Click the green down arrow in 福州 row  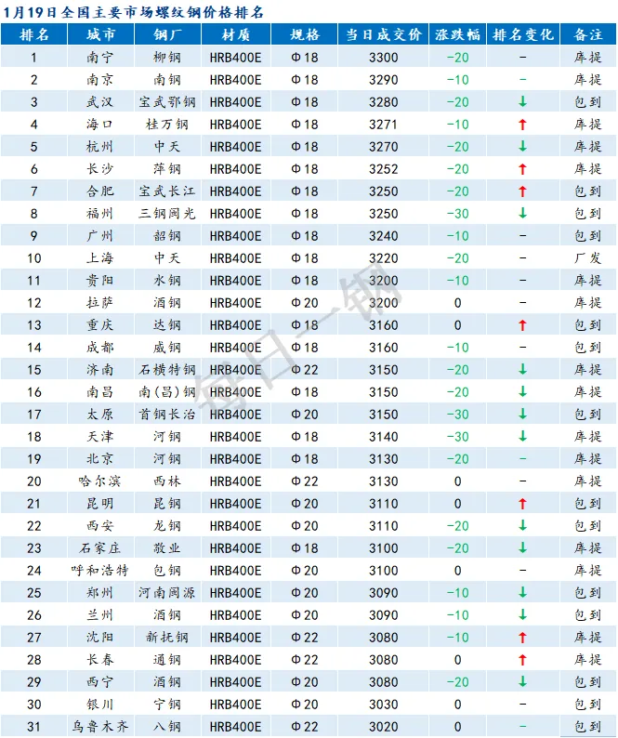click(x=522, y=213)
